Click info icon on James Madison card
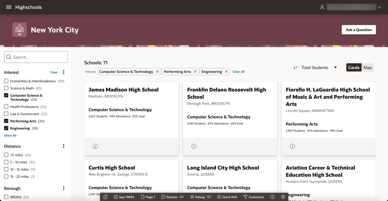Screen dimensions: 388x201 (95, 146)
